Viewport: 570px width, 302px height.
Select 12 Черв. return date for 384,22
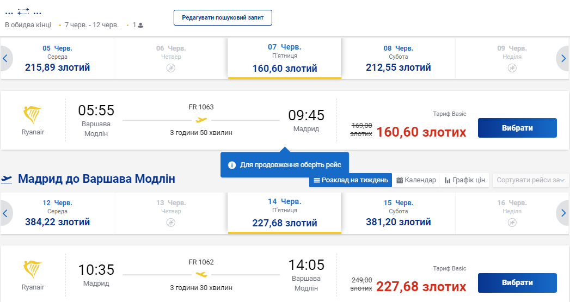[x=58, y=213]
